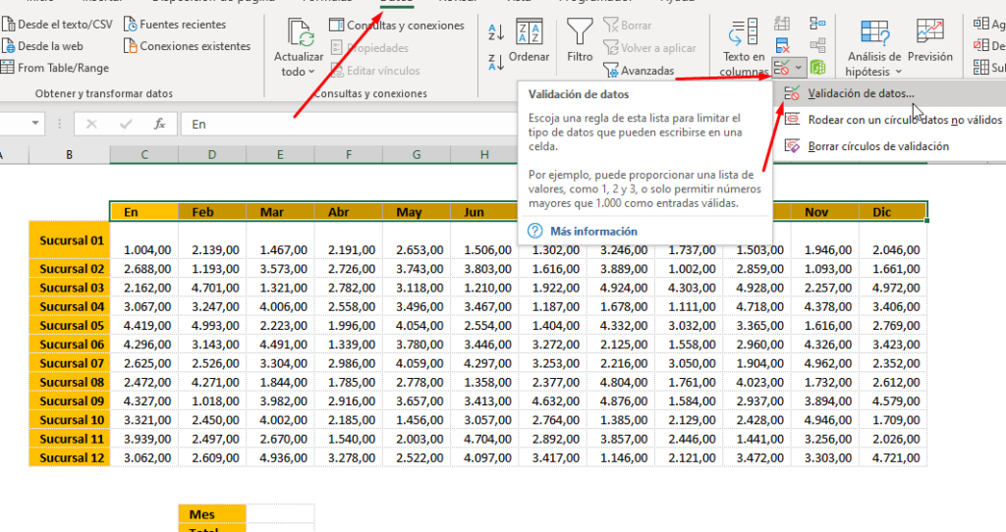Select the yellow Mes label cell
This screenshot has height=532, width=1006.
click(x=212, y=514)
